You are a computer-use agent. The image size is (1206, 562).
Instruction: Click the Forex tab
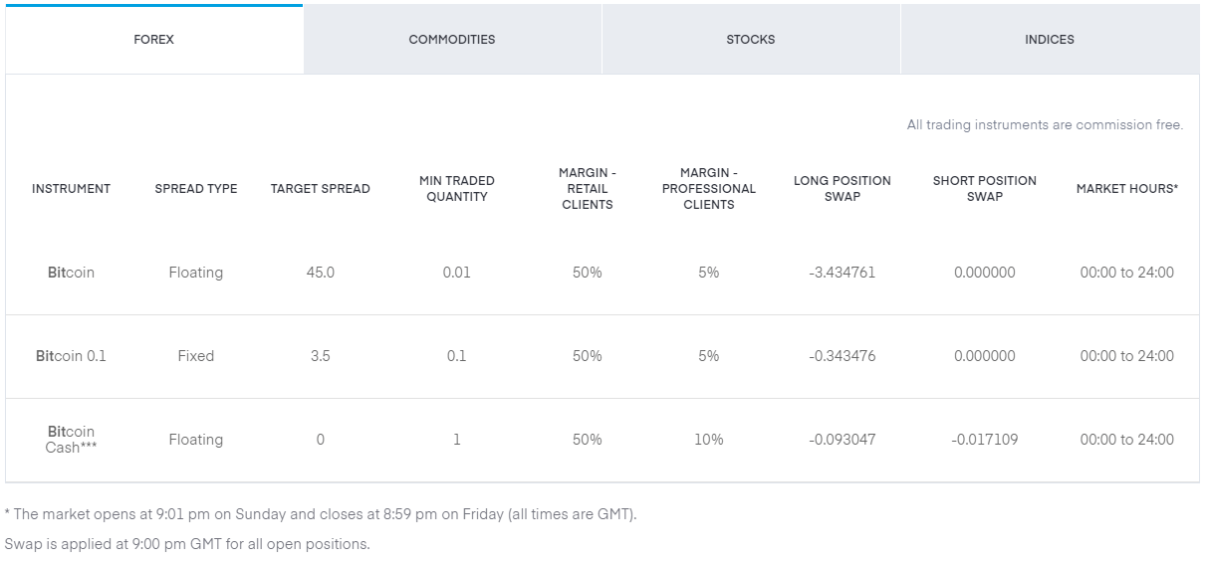point(153,40)
